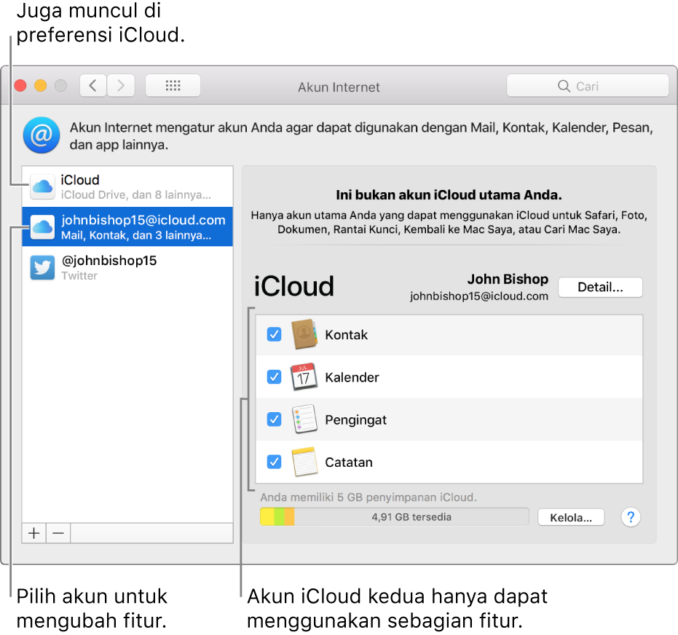Add a new account with the plus button
Image resolution: width=678 pixels, height=635 pixels.
33,532
